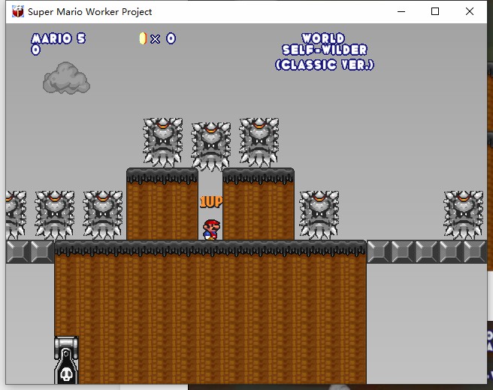This screenshot has height=390, width=493.
Task: Click the orange 1UP popup text
Action: click(211, 201)
